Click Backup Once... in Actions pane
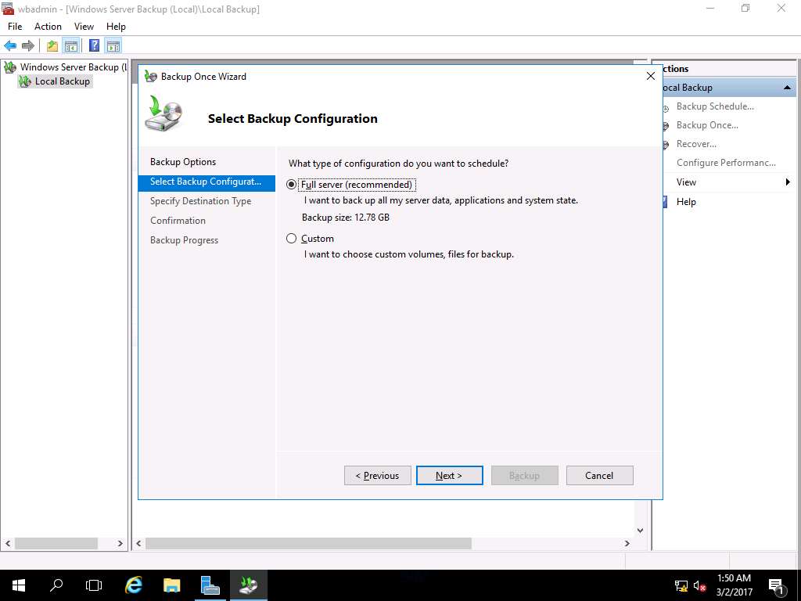Viewport: 801px width, 601px height. (707, 125)
